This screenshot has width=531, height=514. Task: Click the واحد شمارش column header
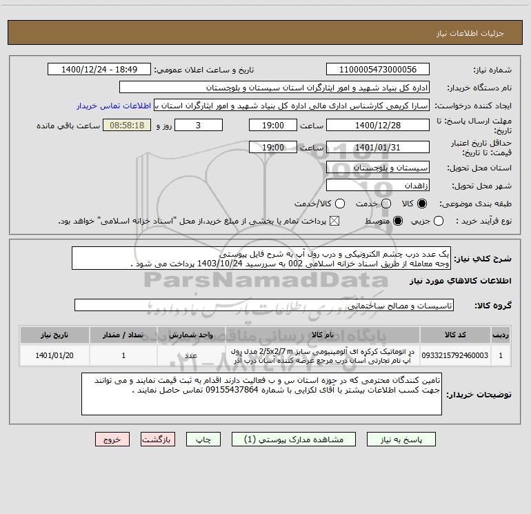(191, 335)
